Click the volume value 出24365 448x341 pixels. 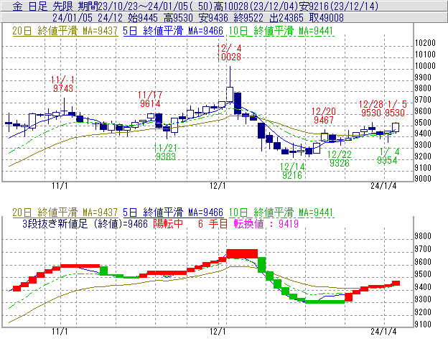pos(286,18)
